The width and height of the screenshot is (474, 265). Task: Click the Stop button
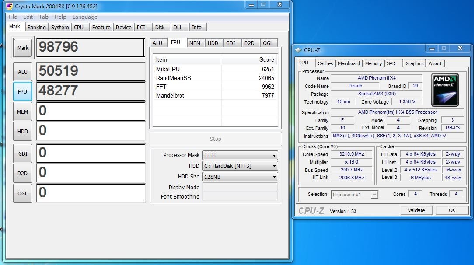click(x=216, y=139)
